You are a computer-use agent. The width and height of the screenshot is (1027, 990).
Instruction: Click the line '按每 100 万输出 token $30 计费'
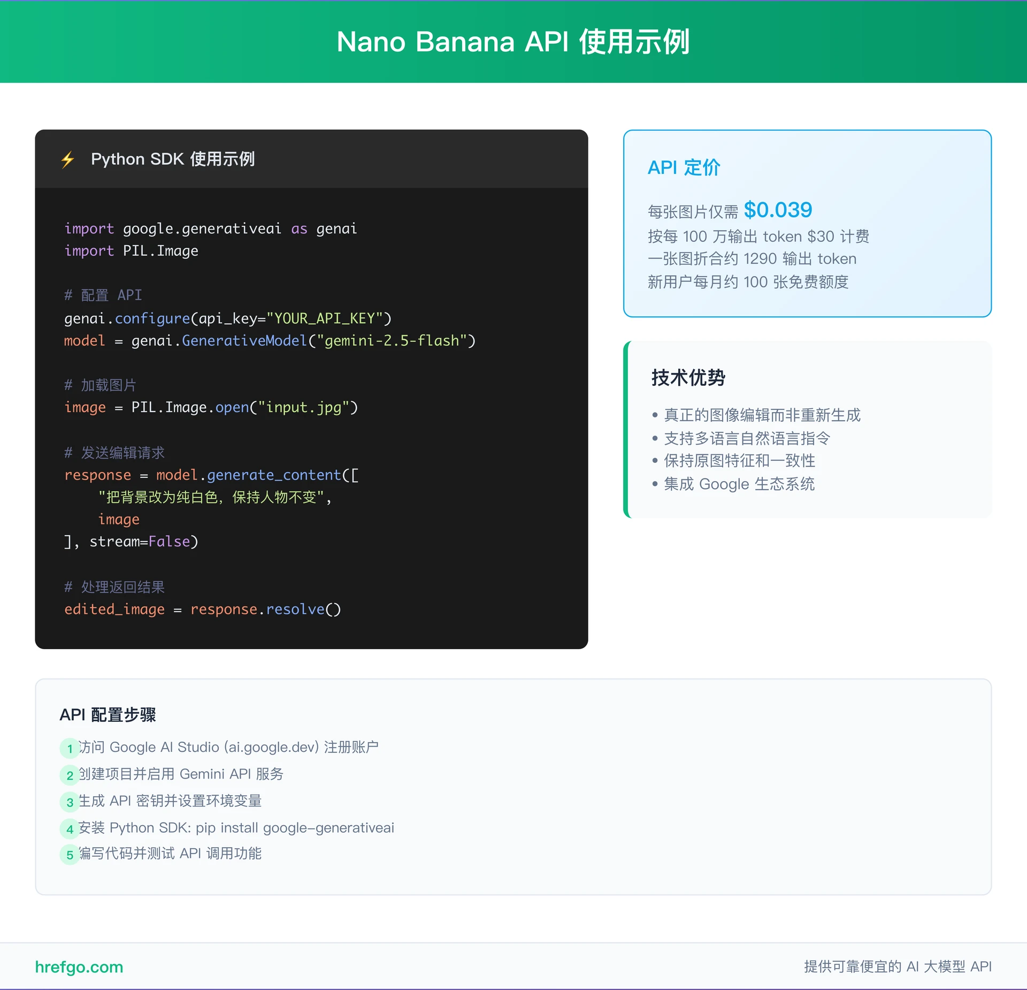click(x=758, y=236)
